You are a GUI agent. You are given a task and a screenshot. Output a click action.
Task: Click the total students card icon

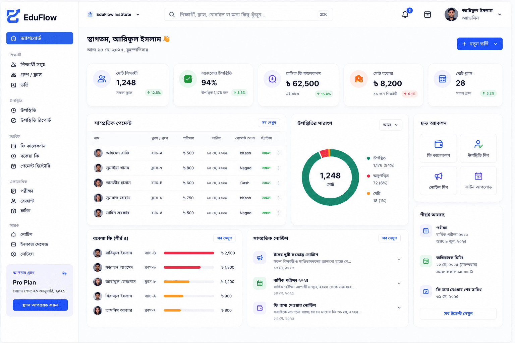point(102,79)
